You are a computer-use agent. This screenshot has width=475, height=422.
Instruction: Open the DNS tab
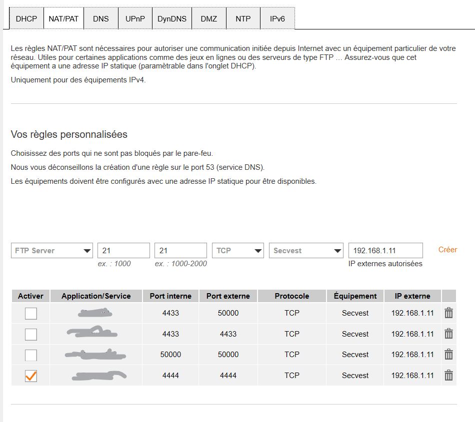(100, 19)
